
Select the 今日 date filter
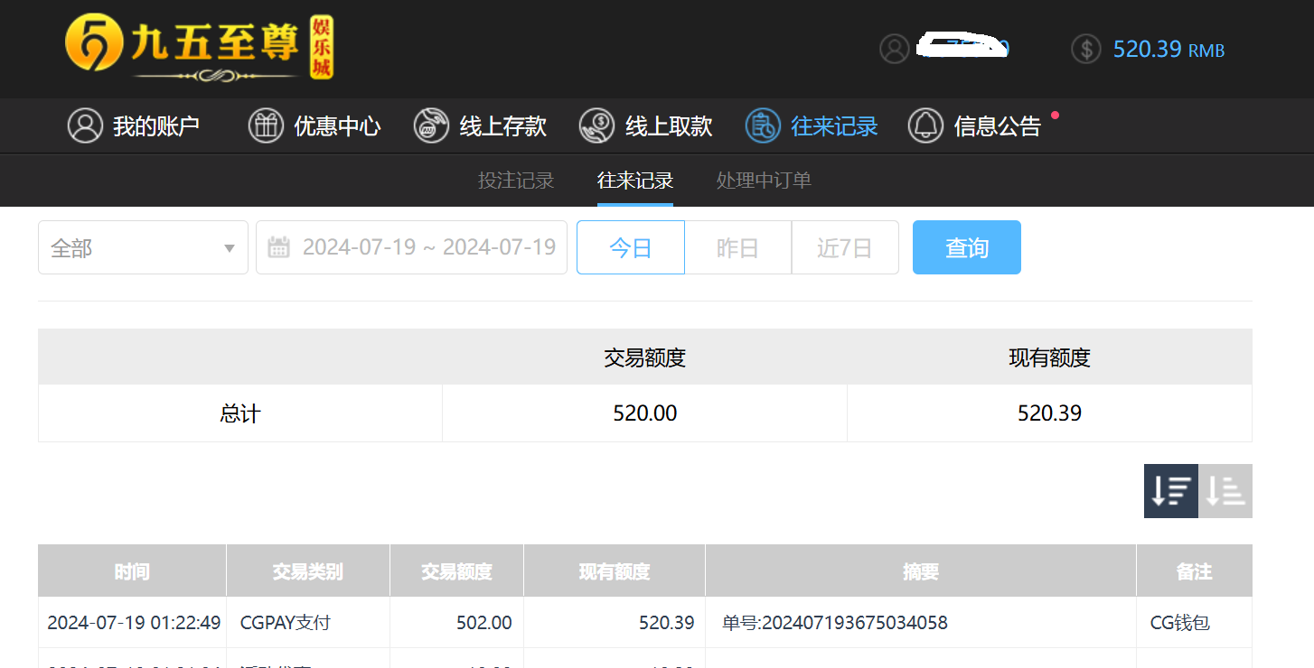(630, 247)
